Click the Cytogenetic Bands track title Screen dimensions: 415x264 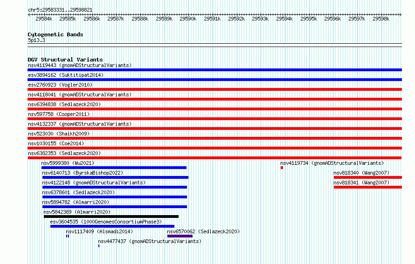(x=55, y=34)
